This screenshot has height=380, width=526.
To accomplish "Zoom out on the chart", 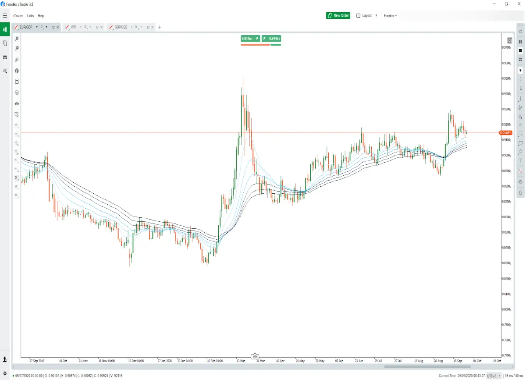I will coord(17,48).
